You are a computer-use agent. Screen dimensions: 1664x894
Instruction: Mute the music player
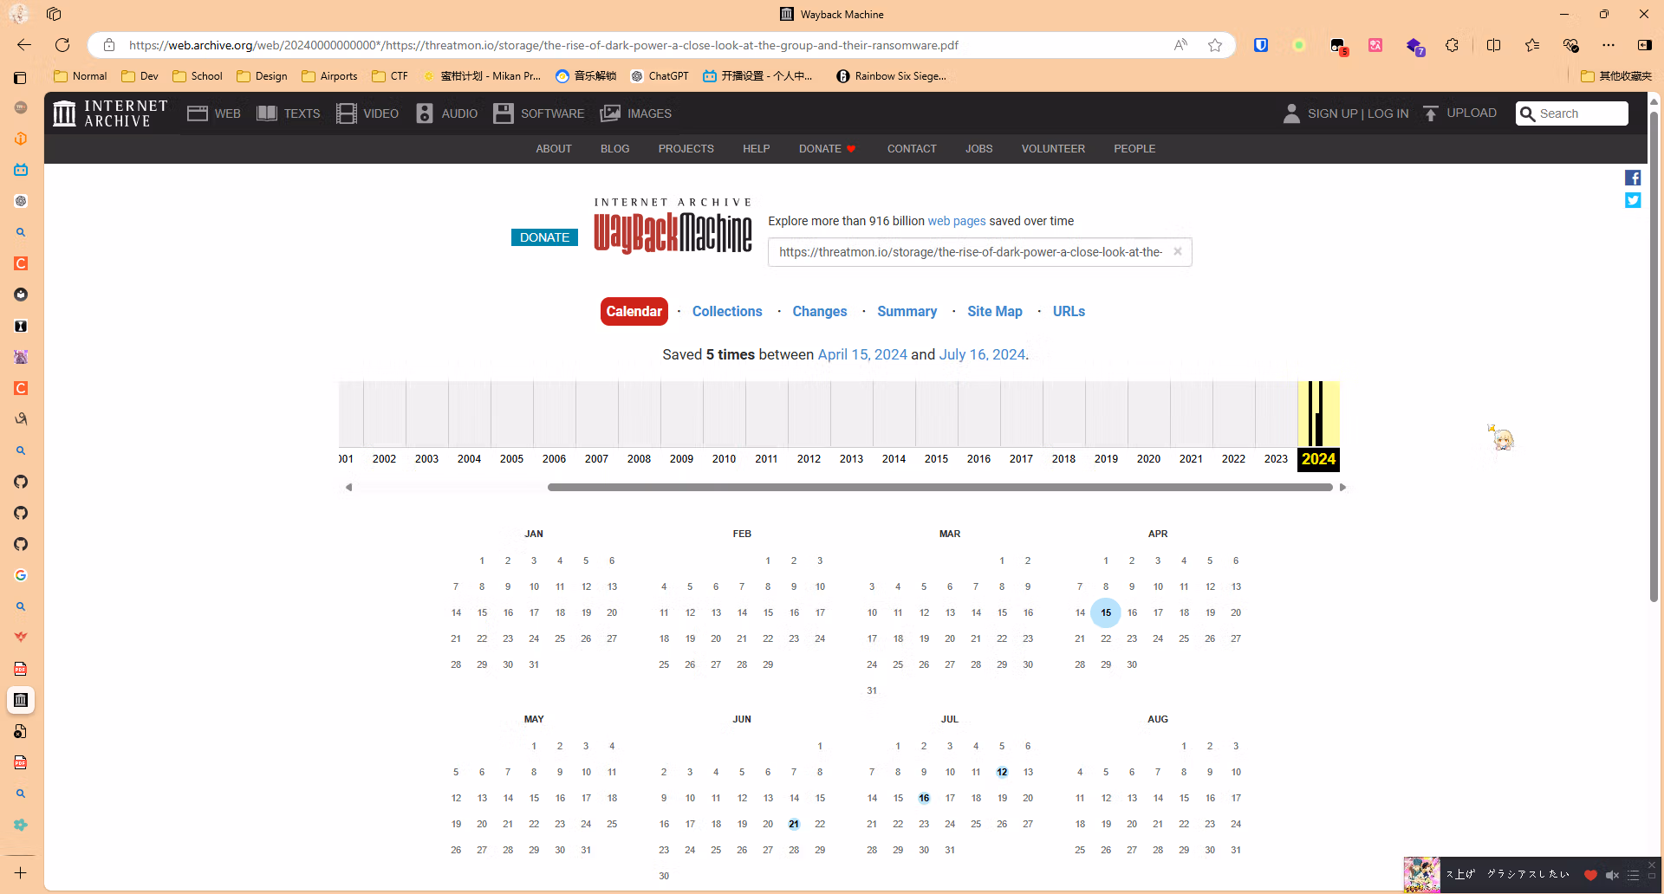click(x=1612, y=875)
